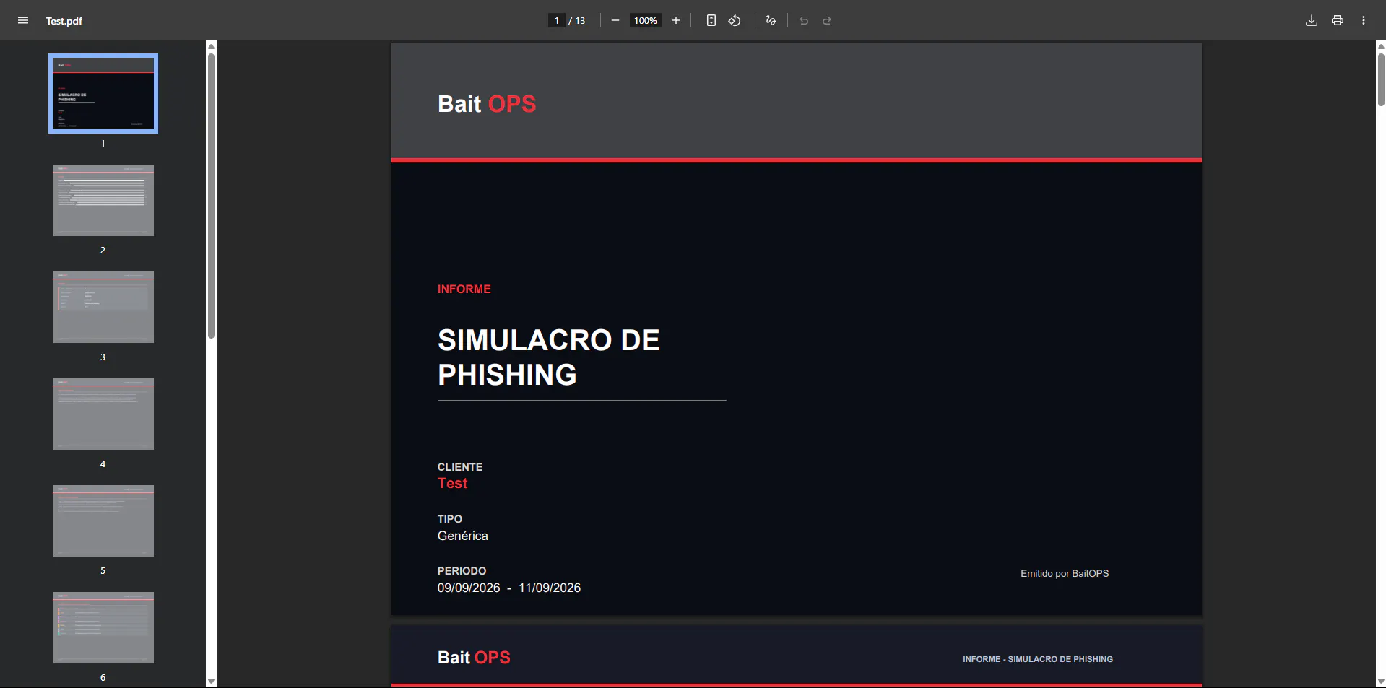Zoom in with the plus button
This screenshot has height=688, width=1386.
pos(676,20)
